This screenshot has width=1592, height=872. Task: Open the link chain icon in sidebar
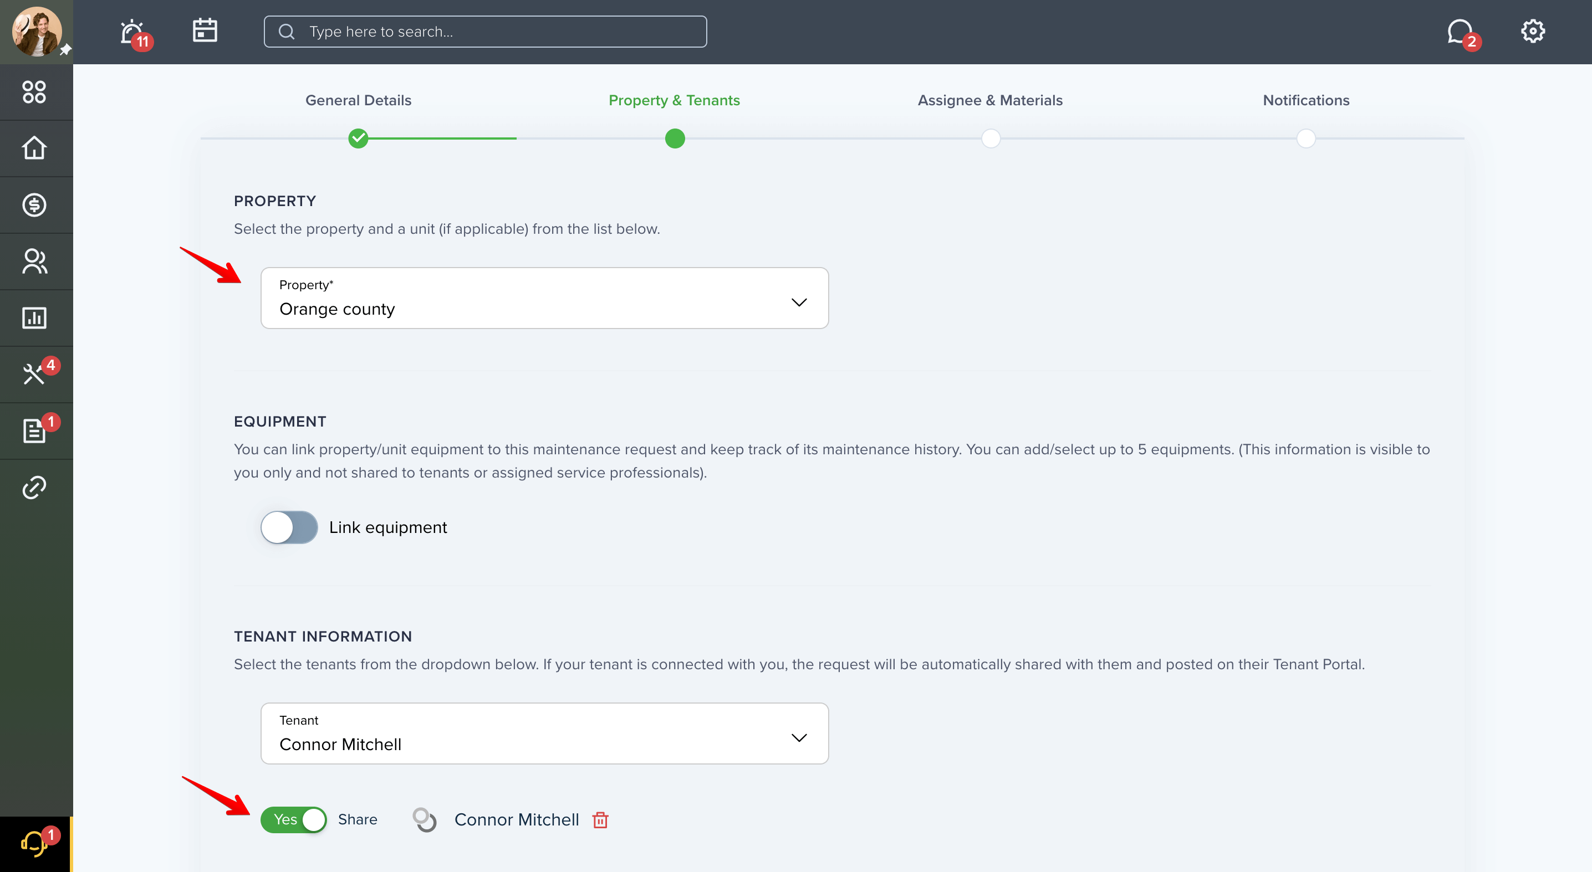coord(34,488)
